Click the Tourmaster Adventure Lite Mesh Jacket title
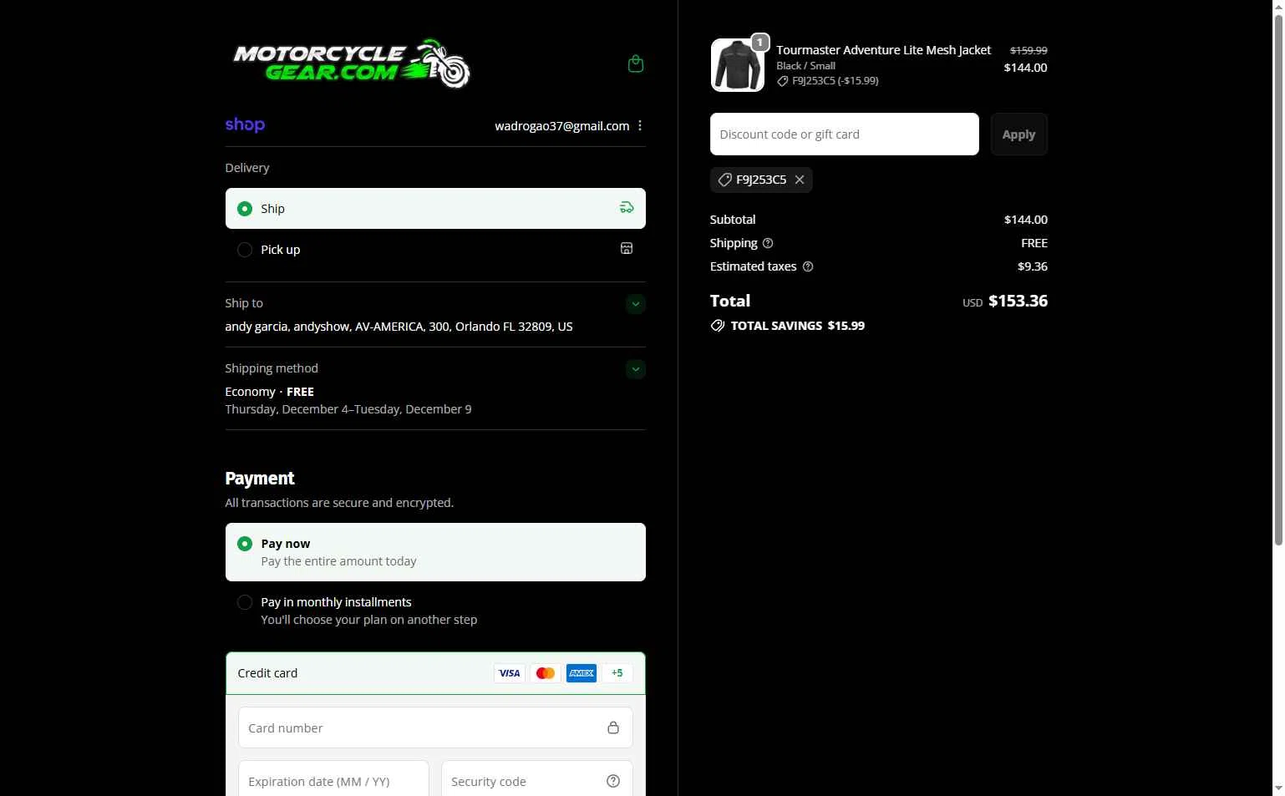1285x796 pixels. (x=883, y=50)
